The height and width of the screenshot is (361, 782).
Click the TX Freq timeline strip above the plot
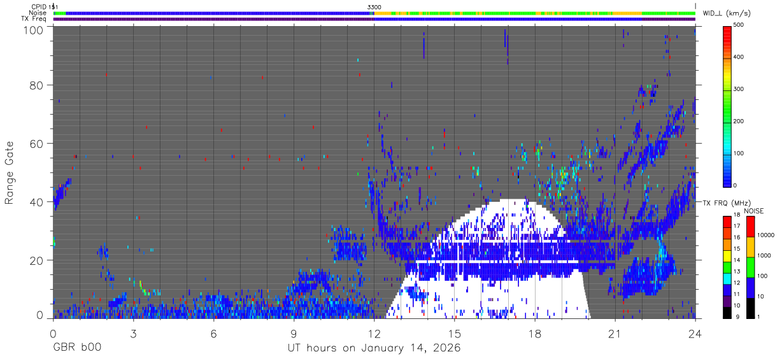[x=374, y=18]
